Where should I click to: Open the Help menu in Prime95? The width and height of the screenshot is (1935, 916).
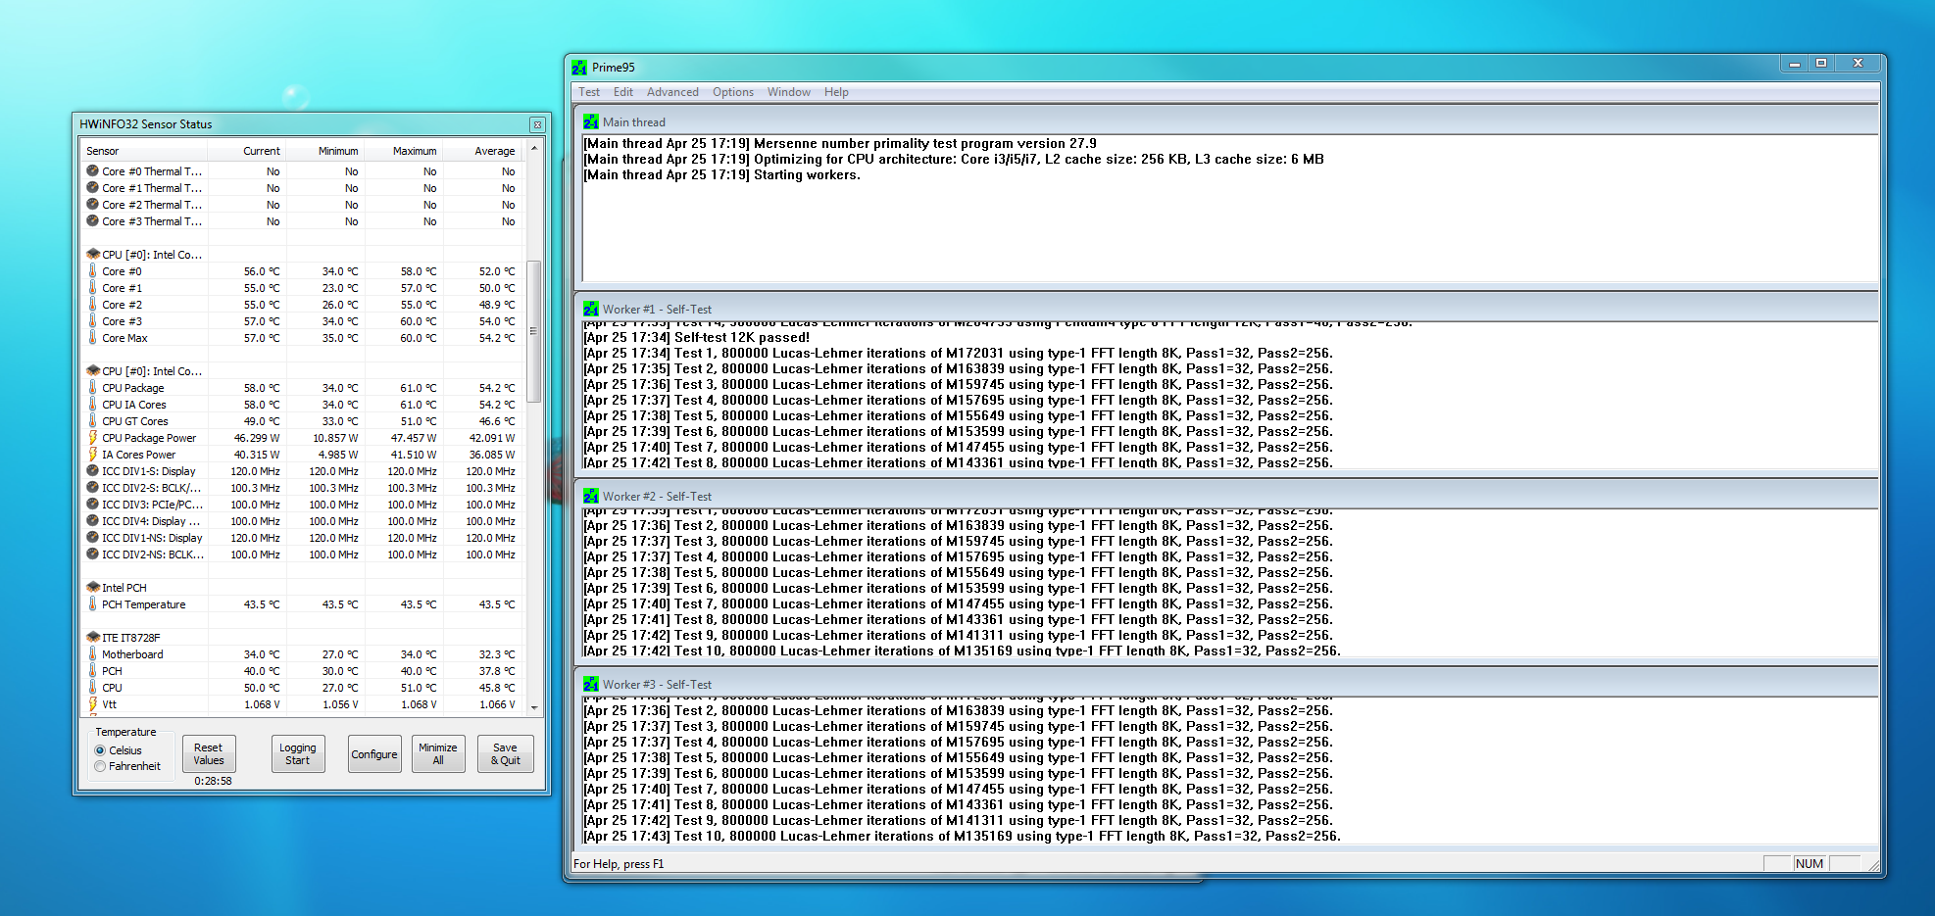click(836, 92)
